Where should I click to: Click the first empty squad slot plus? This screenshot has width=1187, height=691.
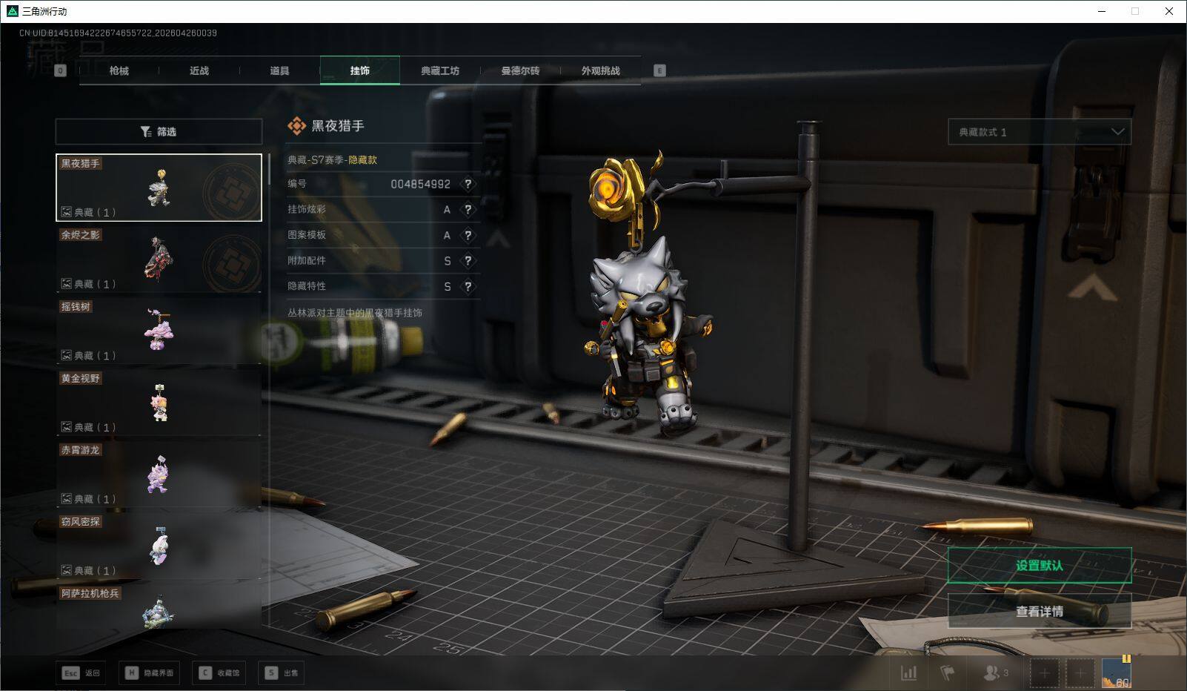tap(1044, 673)
